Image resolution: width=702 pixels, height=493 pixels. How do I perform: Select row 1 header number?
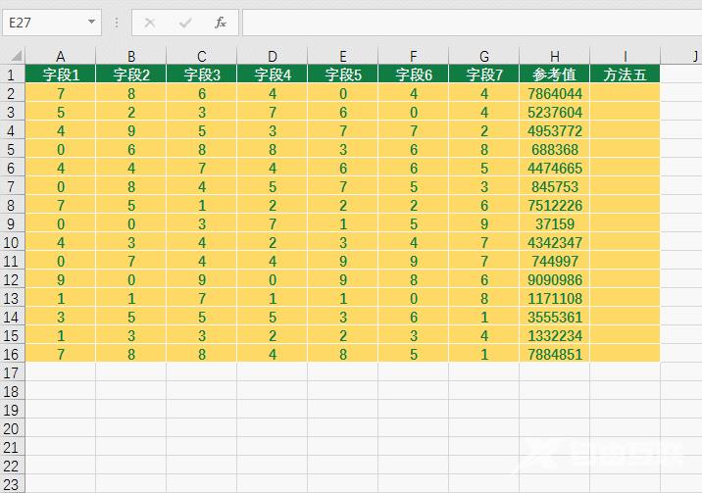(x=12, y=74)
